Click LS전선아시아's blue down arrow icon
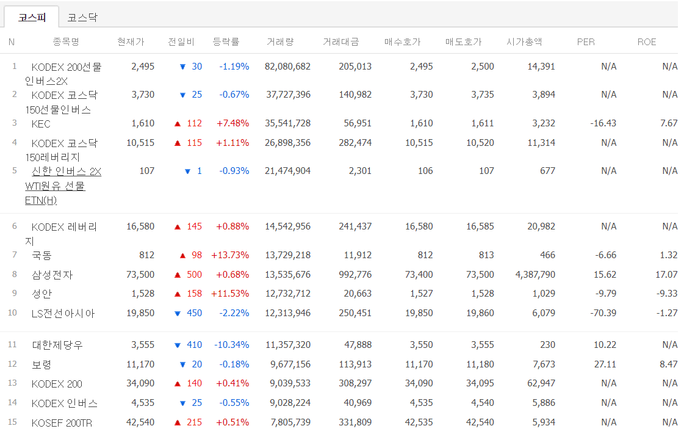 click(178, 314)
